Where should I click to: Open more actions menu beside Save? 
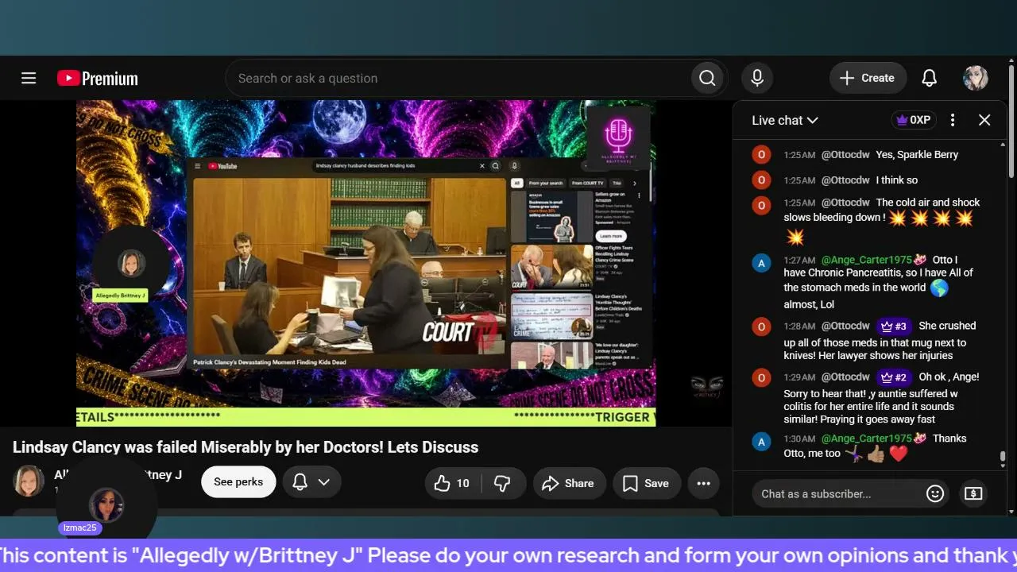click(703, 483)
